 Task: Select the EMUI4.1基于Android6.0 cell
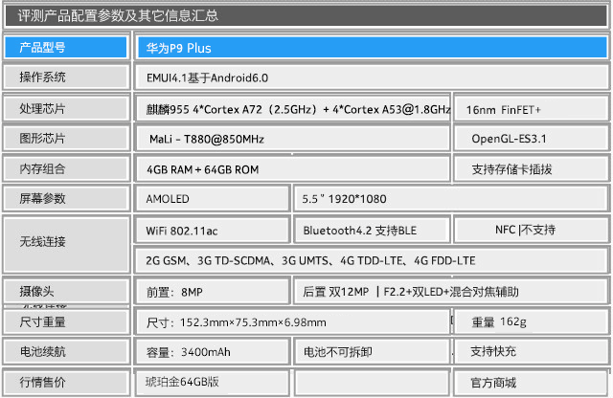coord(372,77)
